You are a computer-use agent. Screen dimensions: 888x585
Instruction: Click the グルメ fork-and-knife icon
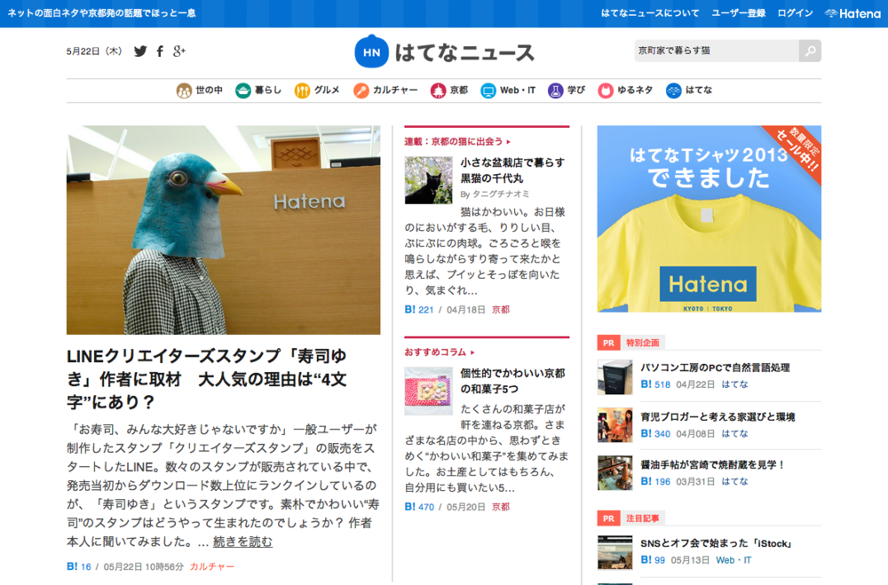[x=303, y=90]
